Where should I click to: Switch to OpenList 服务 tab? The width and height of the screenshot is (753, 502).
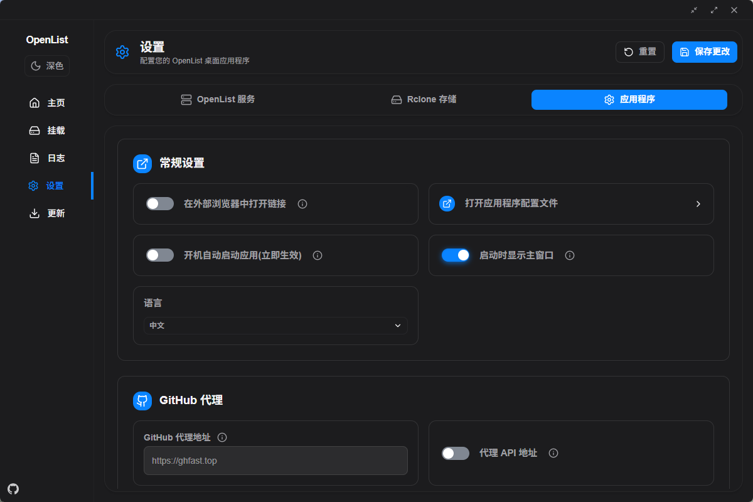[x=218, y=100]
